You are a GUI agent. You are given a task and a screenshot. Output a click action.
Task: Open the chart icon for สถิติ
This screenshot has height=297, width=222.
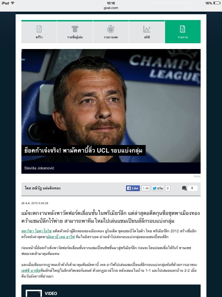[147, 29]
